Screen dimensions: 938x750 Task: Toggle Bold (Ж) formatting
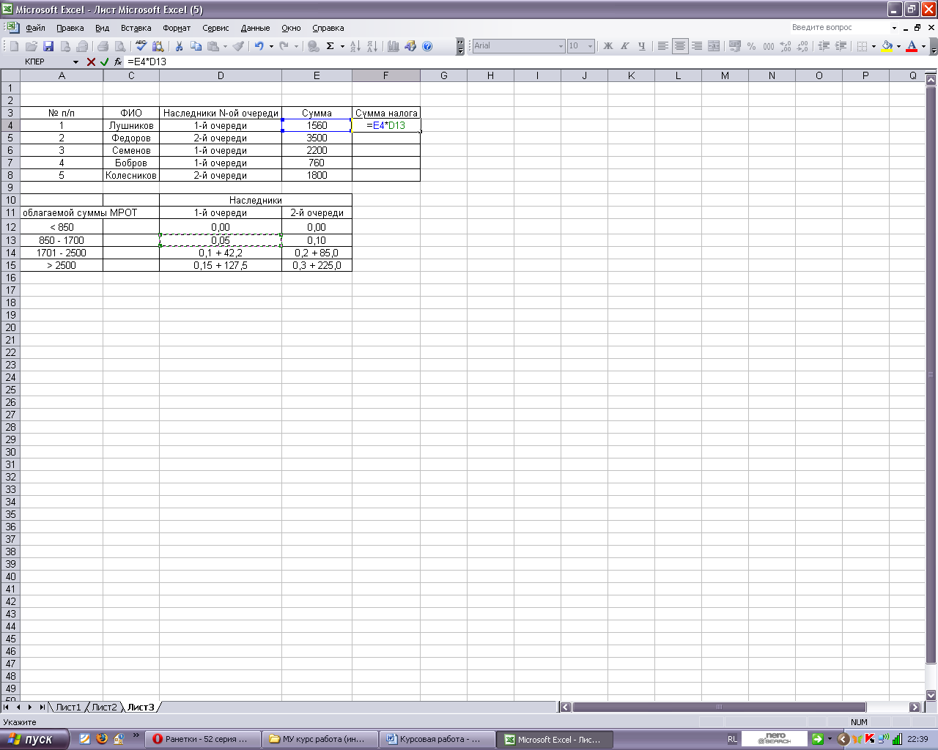[x=608, y=46]
